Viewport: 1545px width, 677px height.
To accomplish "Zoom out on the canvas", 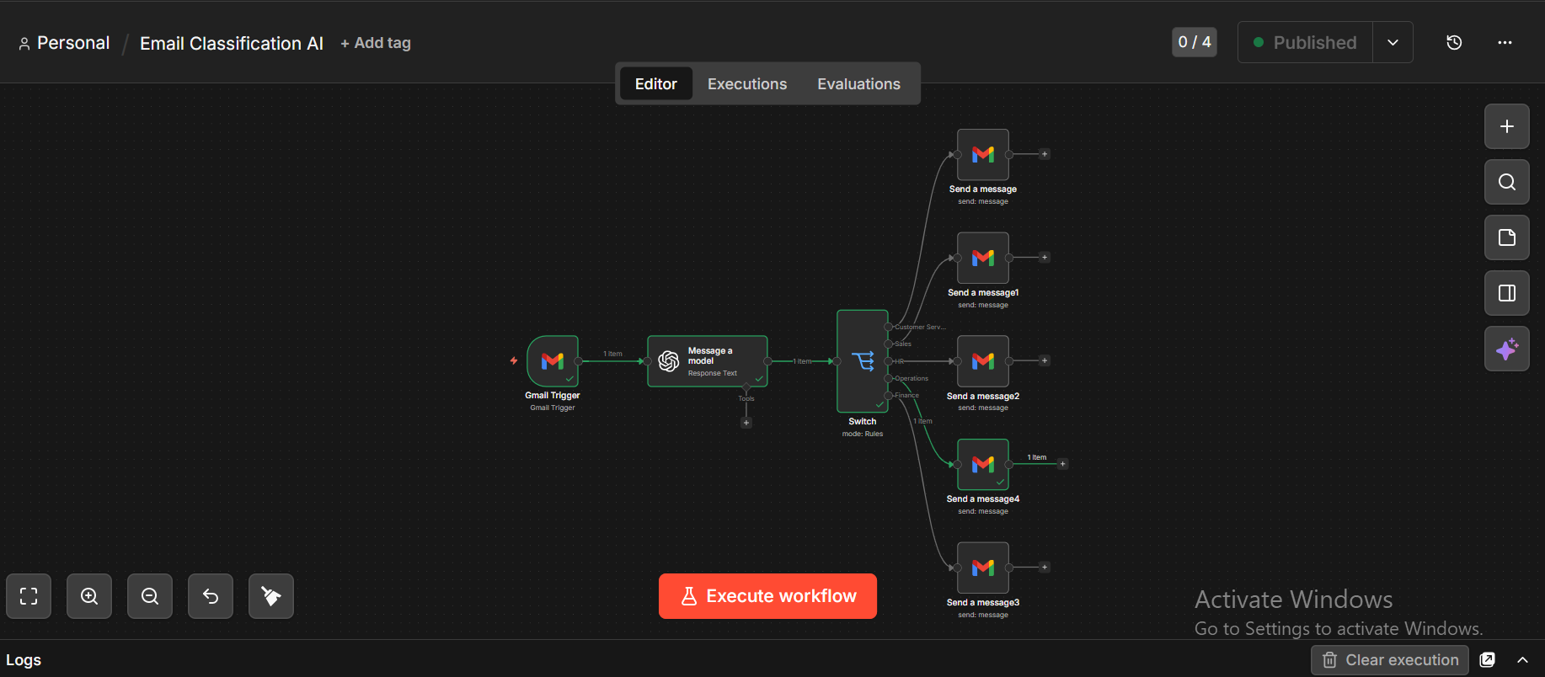I will tap(150, 596).
